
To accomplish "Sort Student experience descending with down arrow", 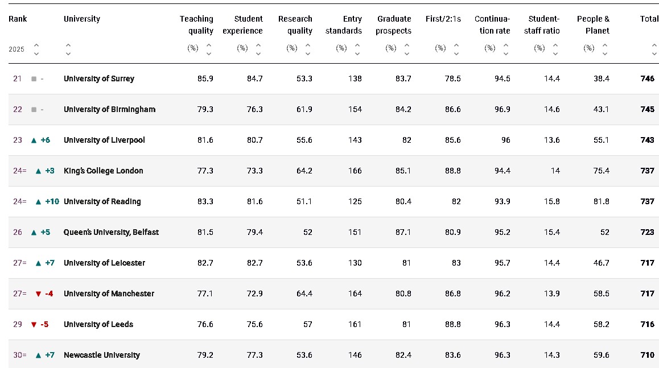I will (x=258, y=53).
